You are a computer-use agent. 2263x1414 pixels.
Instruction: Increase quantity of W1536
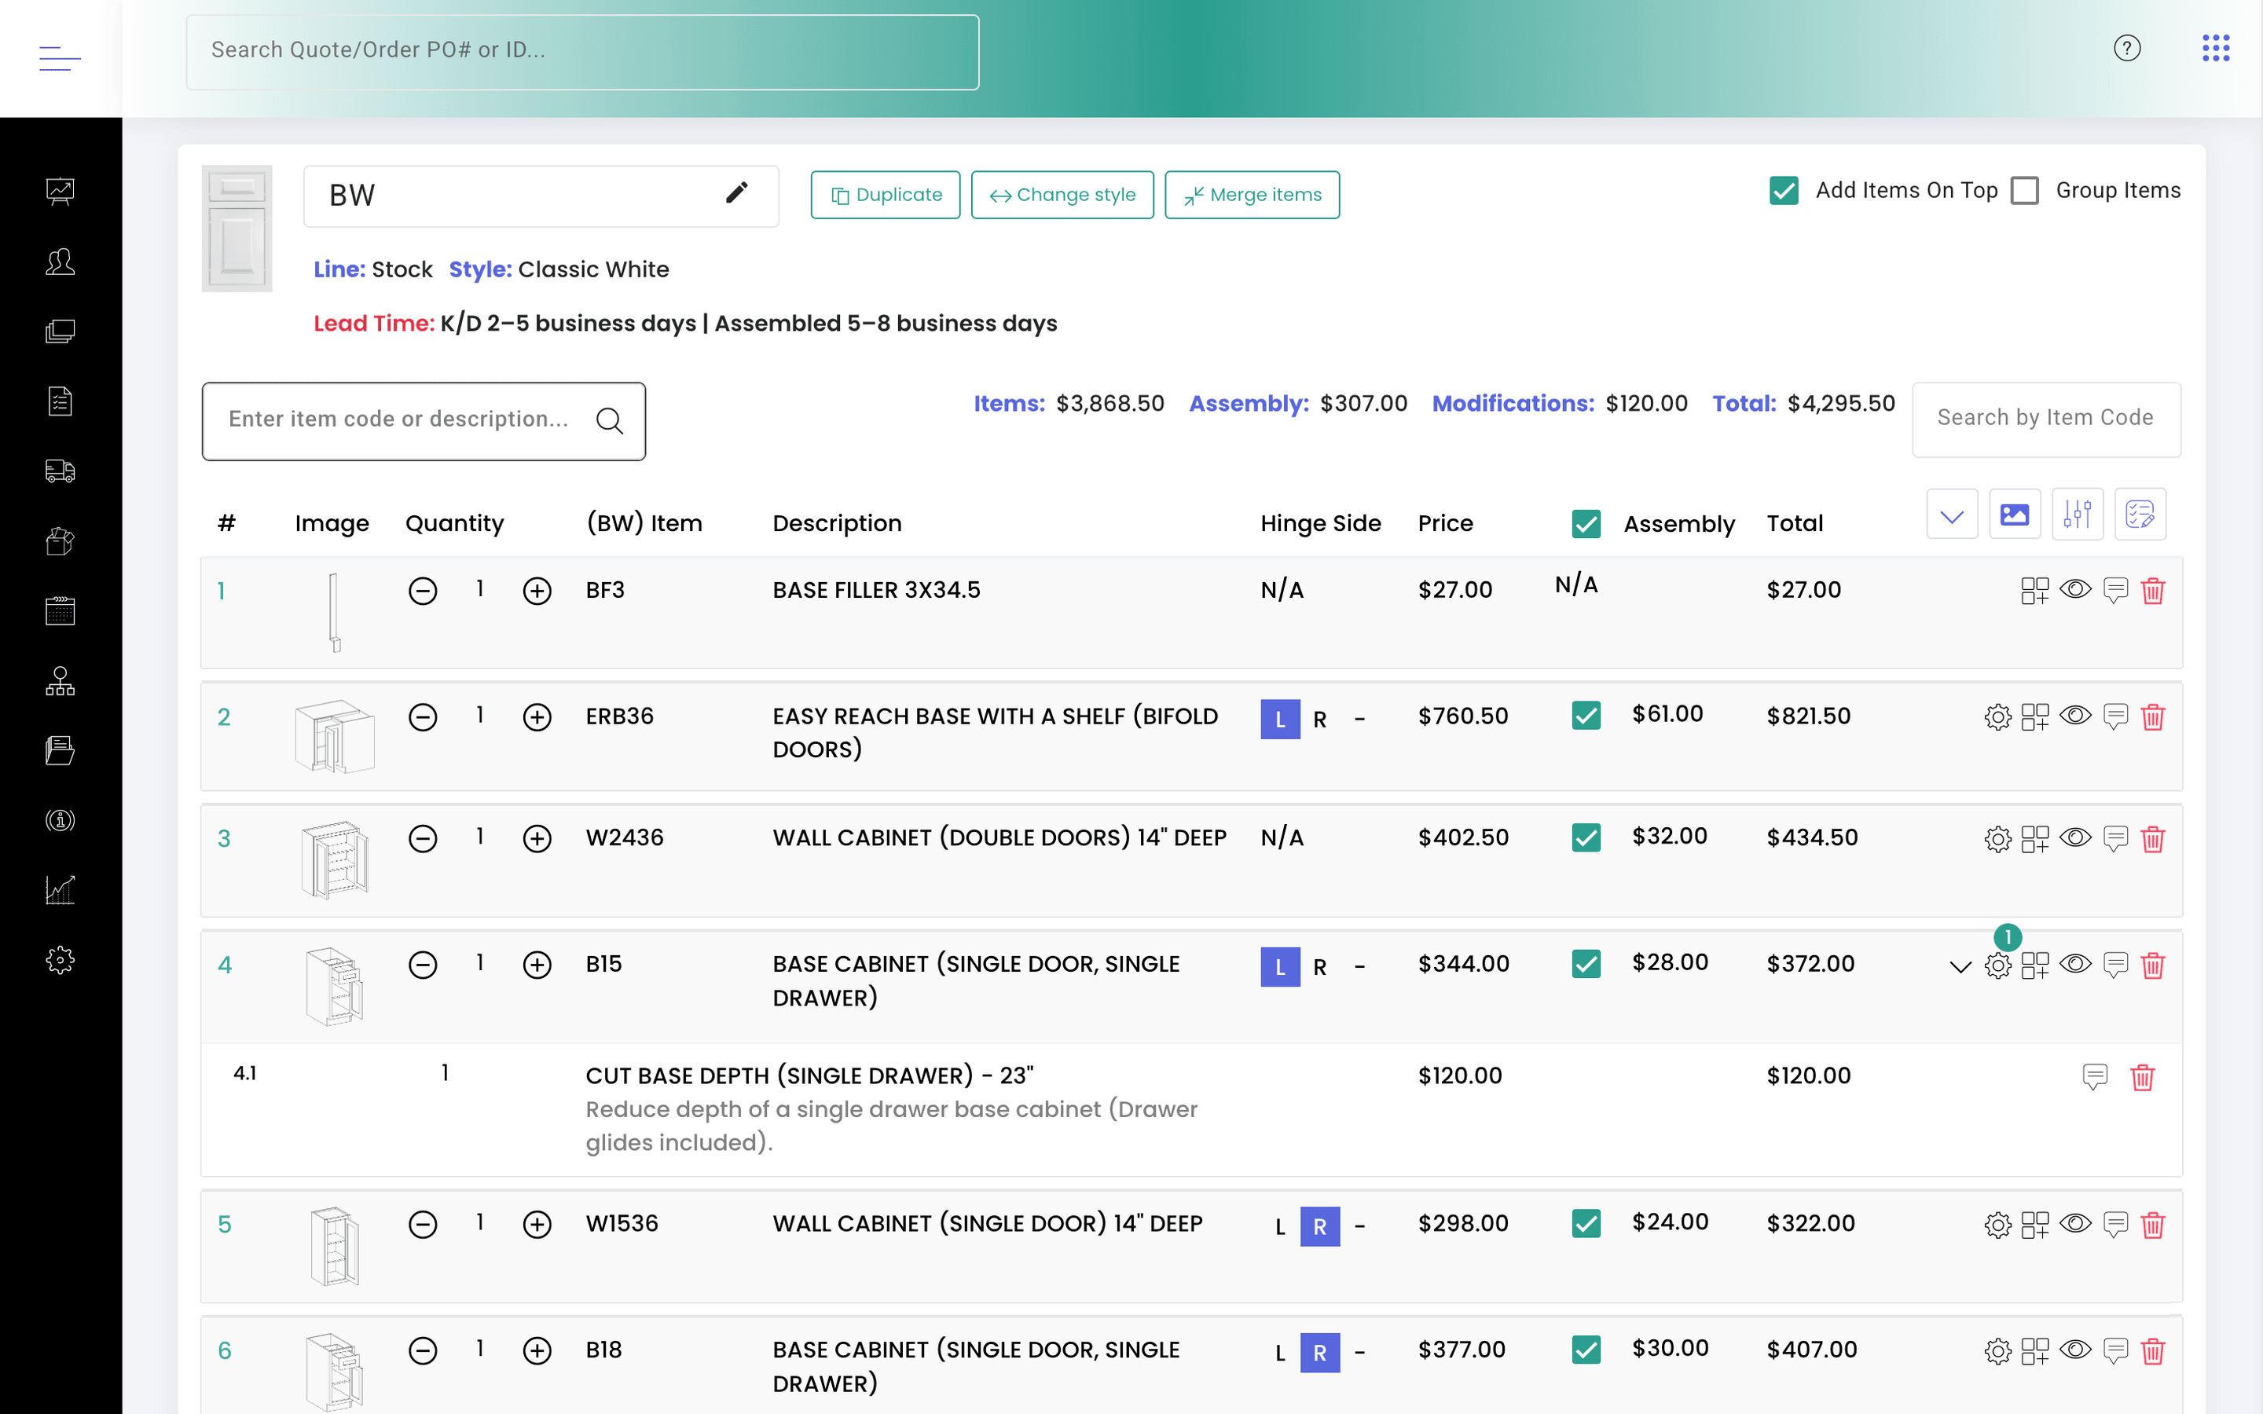537,1225
